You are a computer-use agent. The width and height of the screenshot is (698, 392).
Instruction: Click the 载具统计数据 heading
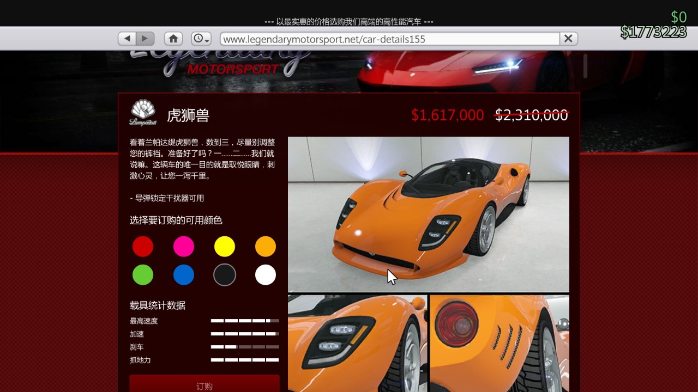coord(158,305)
